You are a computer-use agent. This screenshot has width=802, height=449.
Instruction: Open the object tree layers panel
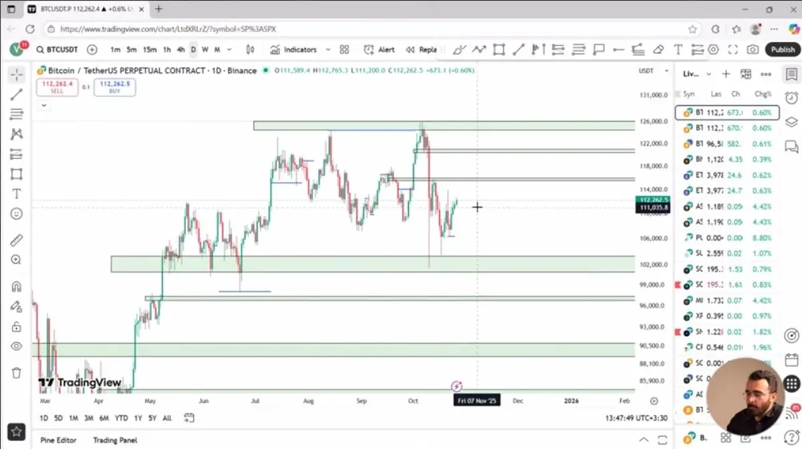pyautogui.click(x=791, y=122)
